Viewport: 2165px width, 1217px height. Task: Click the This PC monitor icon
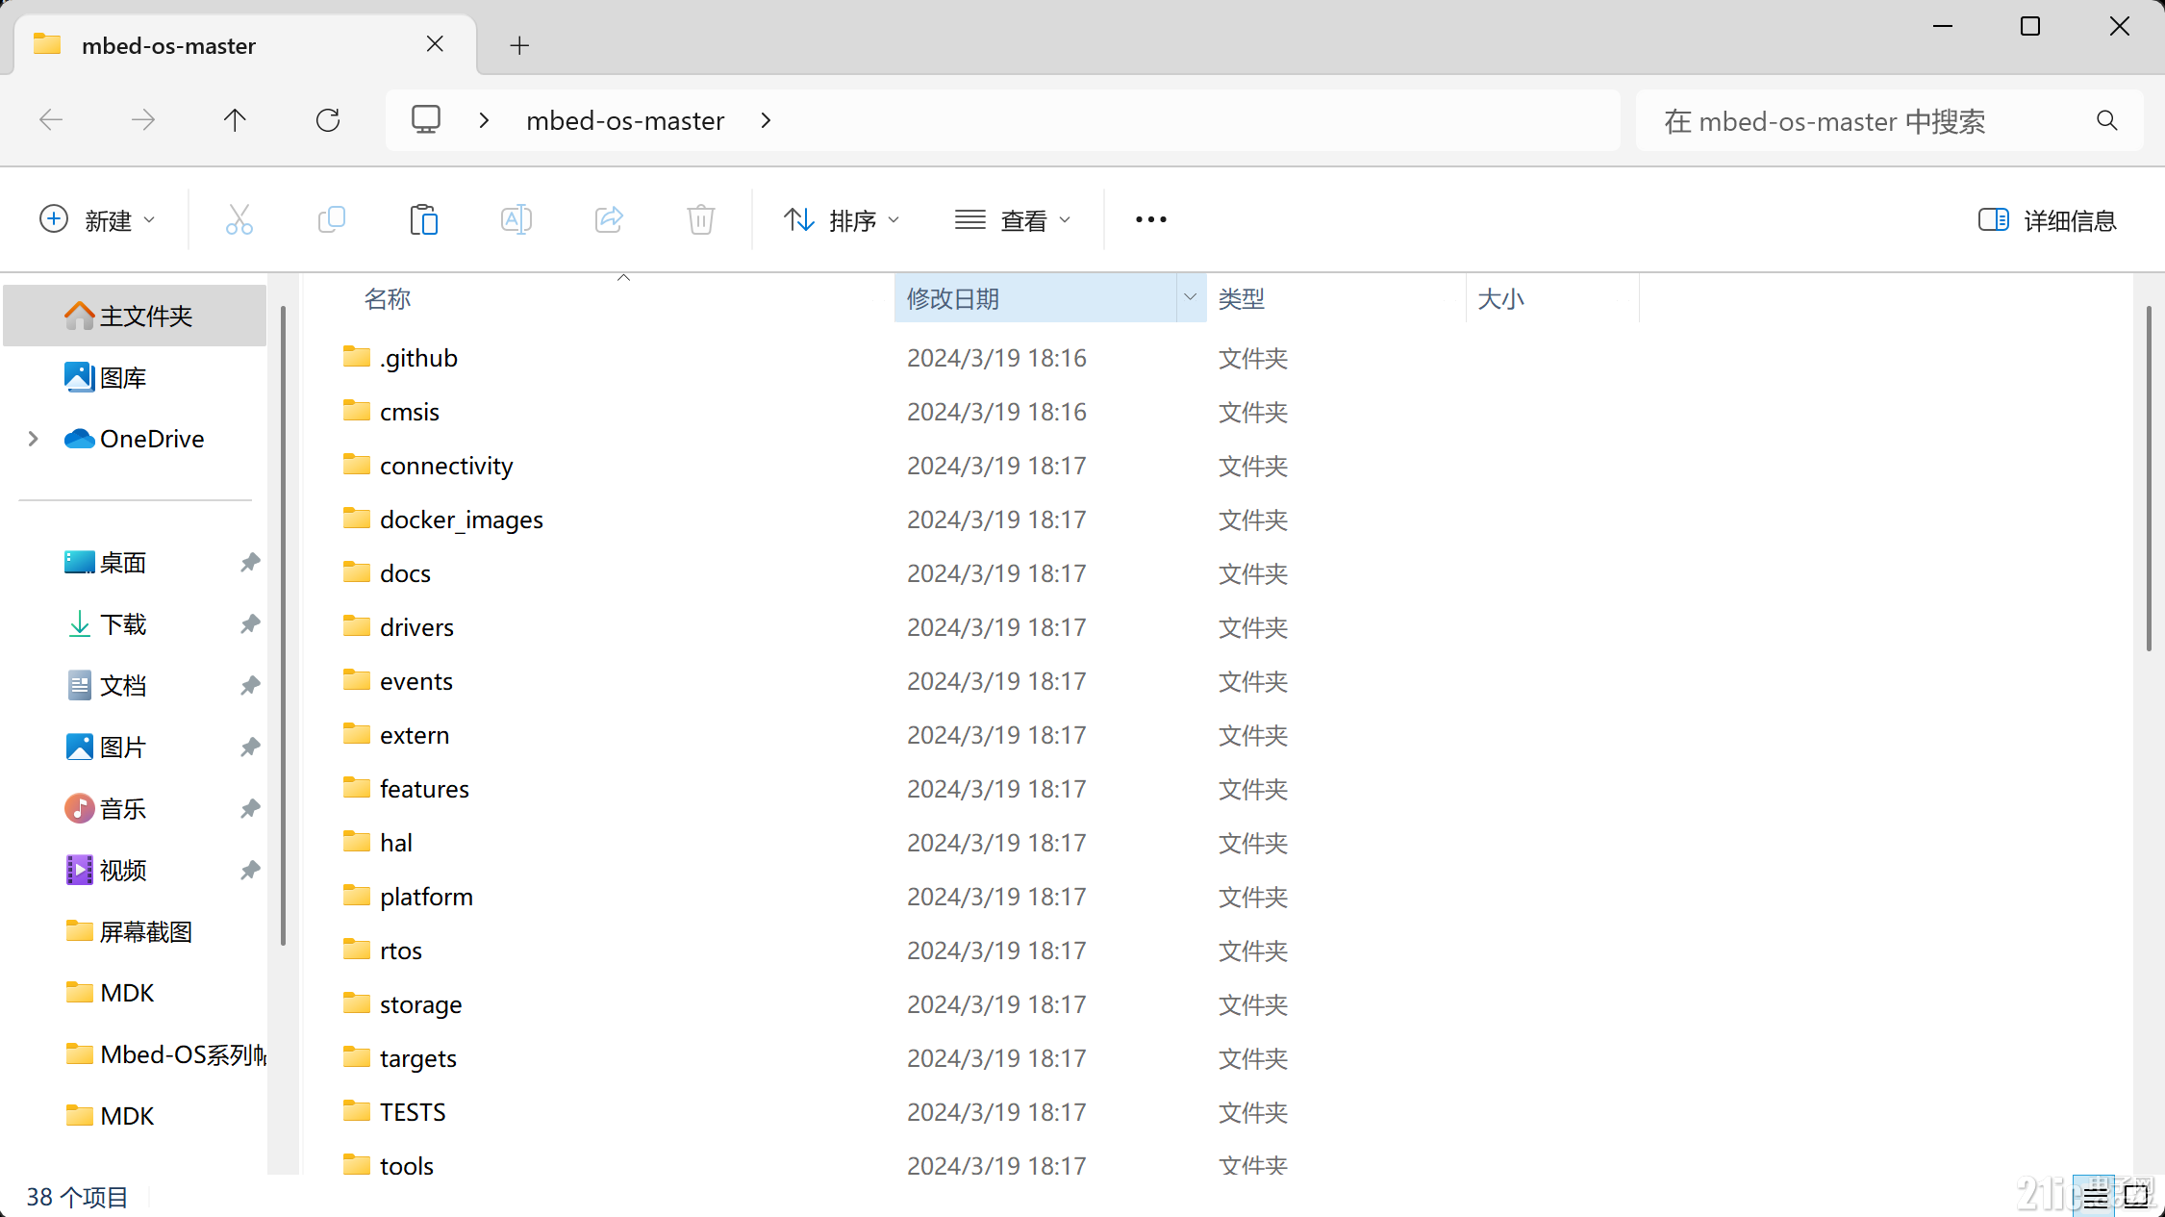pos(426,120)
